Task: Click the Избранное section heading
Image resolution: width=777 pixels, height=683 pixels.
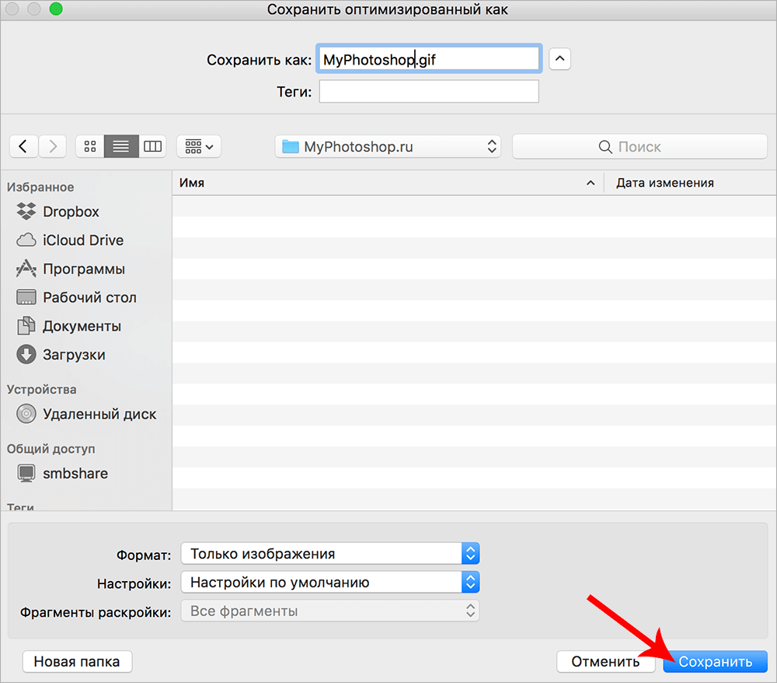Action: (40, 187)
